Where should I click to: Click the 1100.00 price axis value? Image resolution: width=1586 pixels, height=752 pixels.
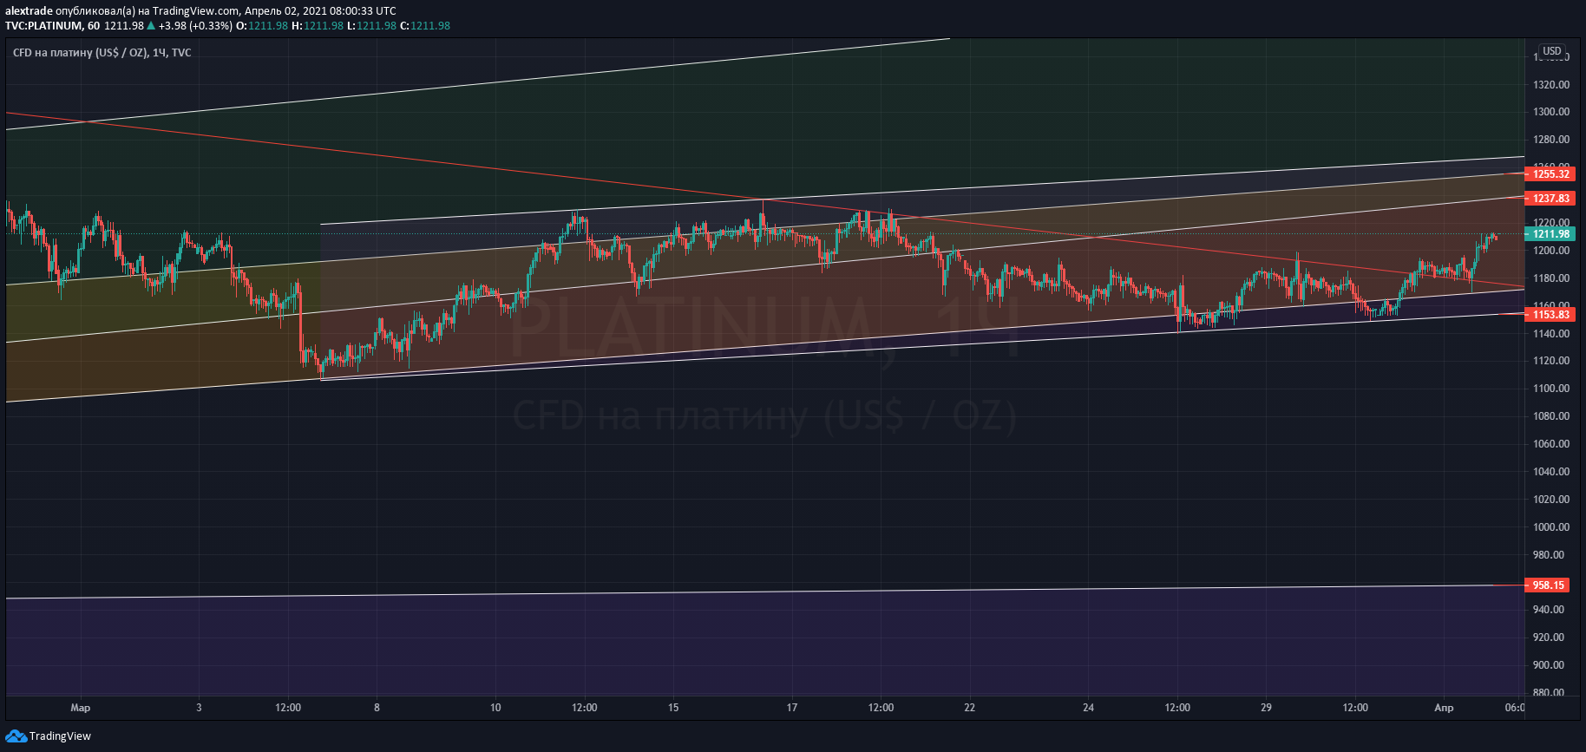click(1551, 389)
